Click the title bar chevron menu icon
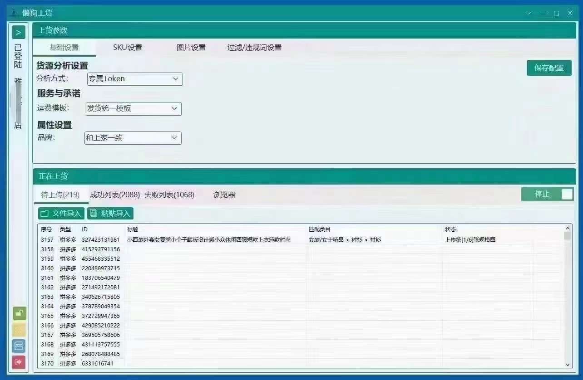Viewport: 583px width, 380px height. (529, 13)
